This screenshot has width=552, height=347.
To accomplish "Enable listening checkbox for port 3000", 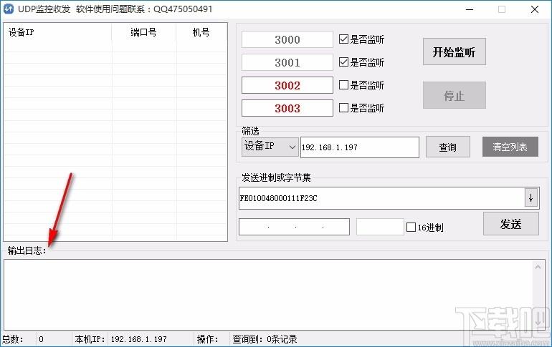I will (343, 39).
